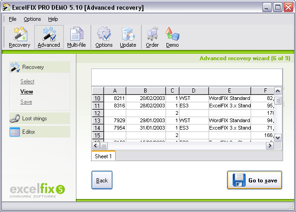Click the vertical scrollbar down arrow
The width and height of the screenshot is (296, 212).
pos(277,138)
